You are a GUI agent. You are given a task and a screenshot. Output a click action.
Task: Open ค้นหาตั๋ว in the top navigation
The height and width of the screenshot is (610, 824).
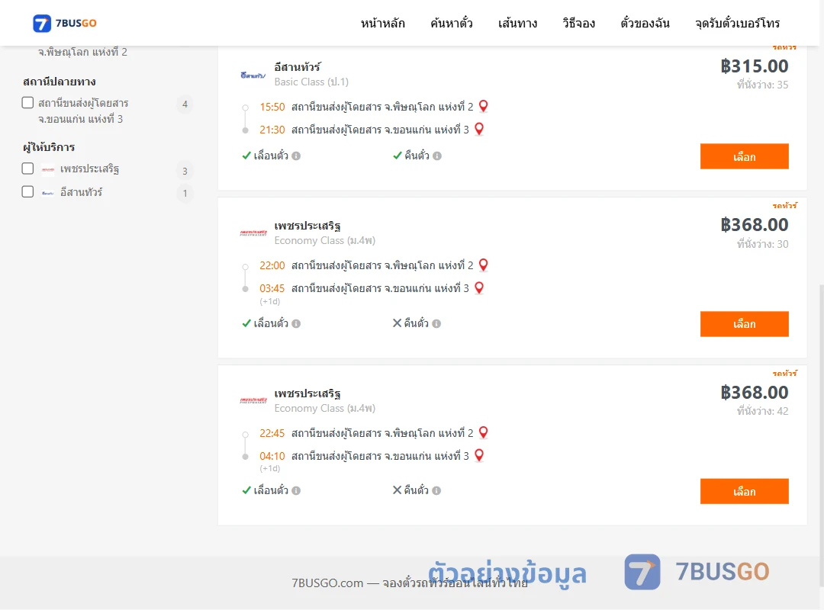452,23
